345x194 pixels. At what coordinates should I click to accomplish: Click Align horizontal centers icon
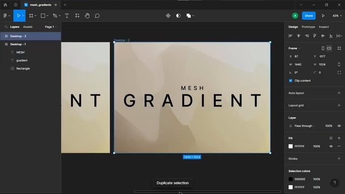point(299,36)
